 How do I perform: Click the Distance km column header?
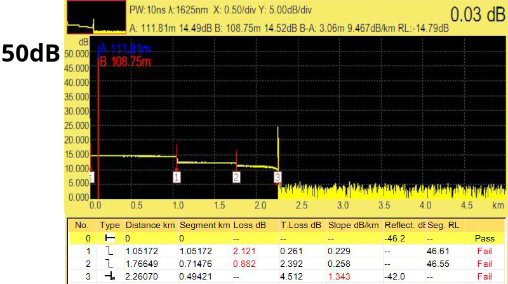point(150,225)
